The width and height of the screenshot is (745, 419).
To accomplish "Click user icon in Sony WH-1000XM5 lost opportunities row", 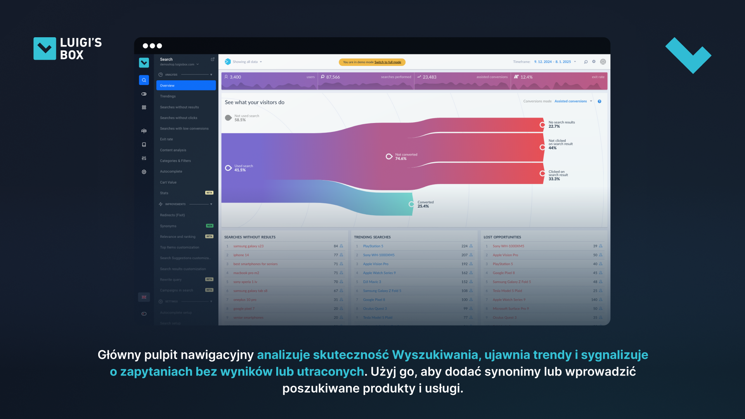I will 601,246.
